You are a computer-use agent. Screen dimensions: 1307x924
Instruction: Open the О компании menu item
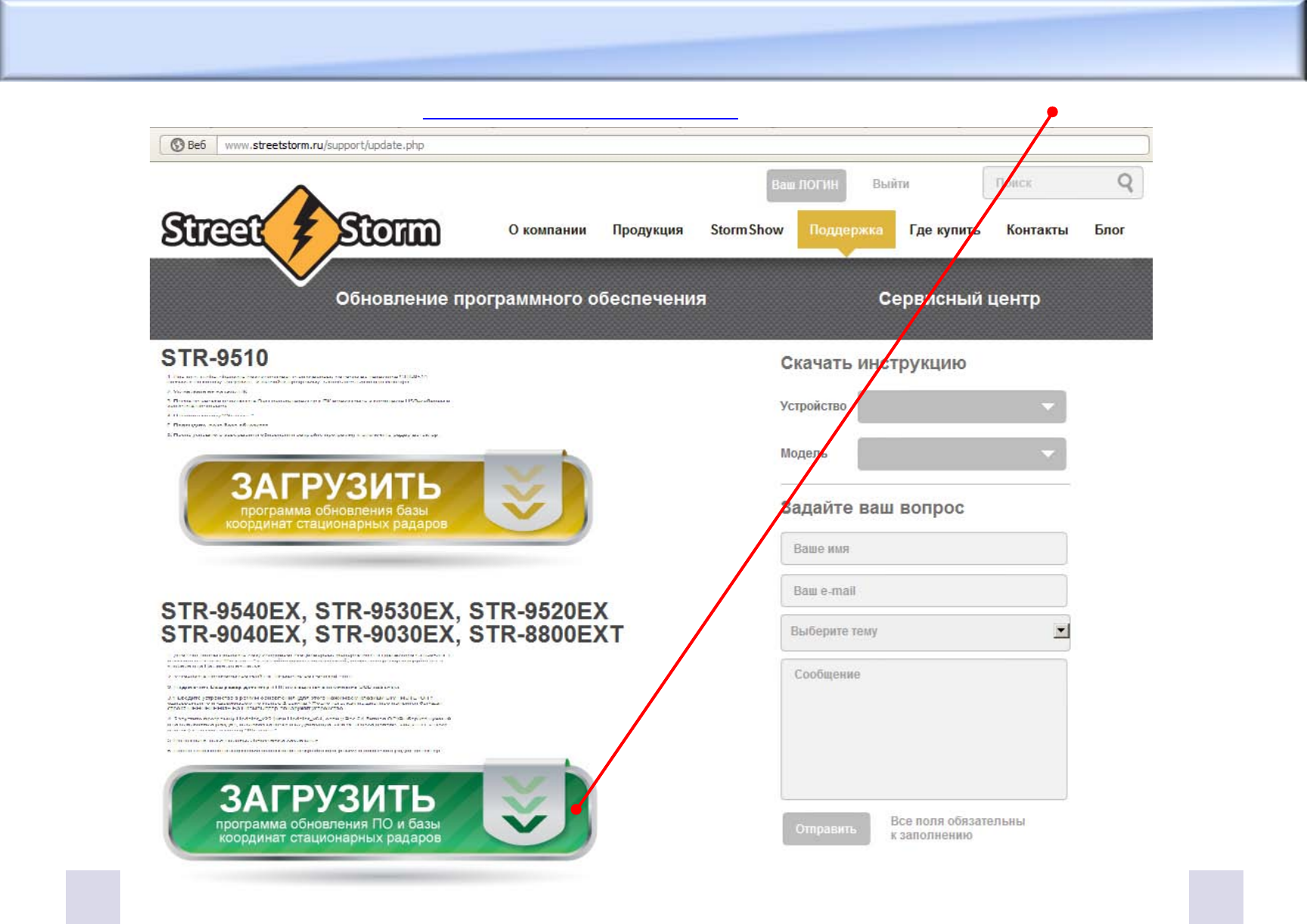click(x=547, y=230)
